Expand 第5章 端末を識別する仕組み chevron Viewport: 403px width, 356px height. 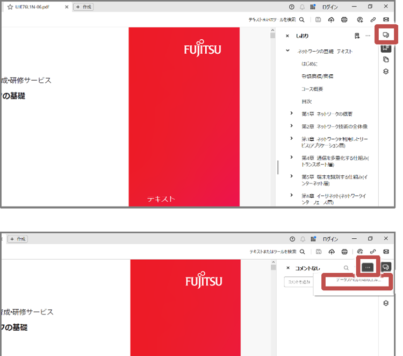click(291, 176)
